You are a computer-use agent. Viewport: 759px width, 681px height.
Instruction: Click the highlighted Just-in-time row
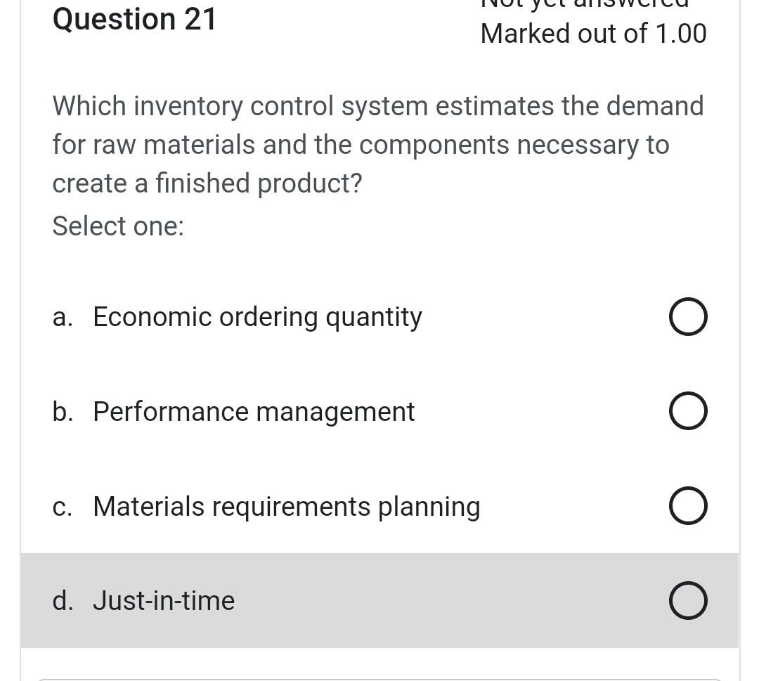coord(379,600)
